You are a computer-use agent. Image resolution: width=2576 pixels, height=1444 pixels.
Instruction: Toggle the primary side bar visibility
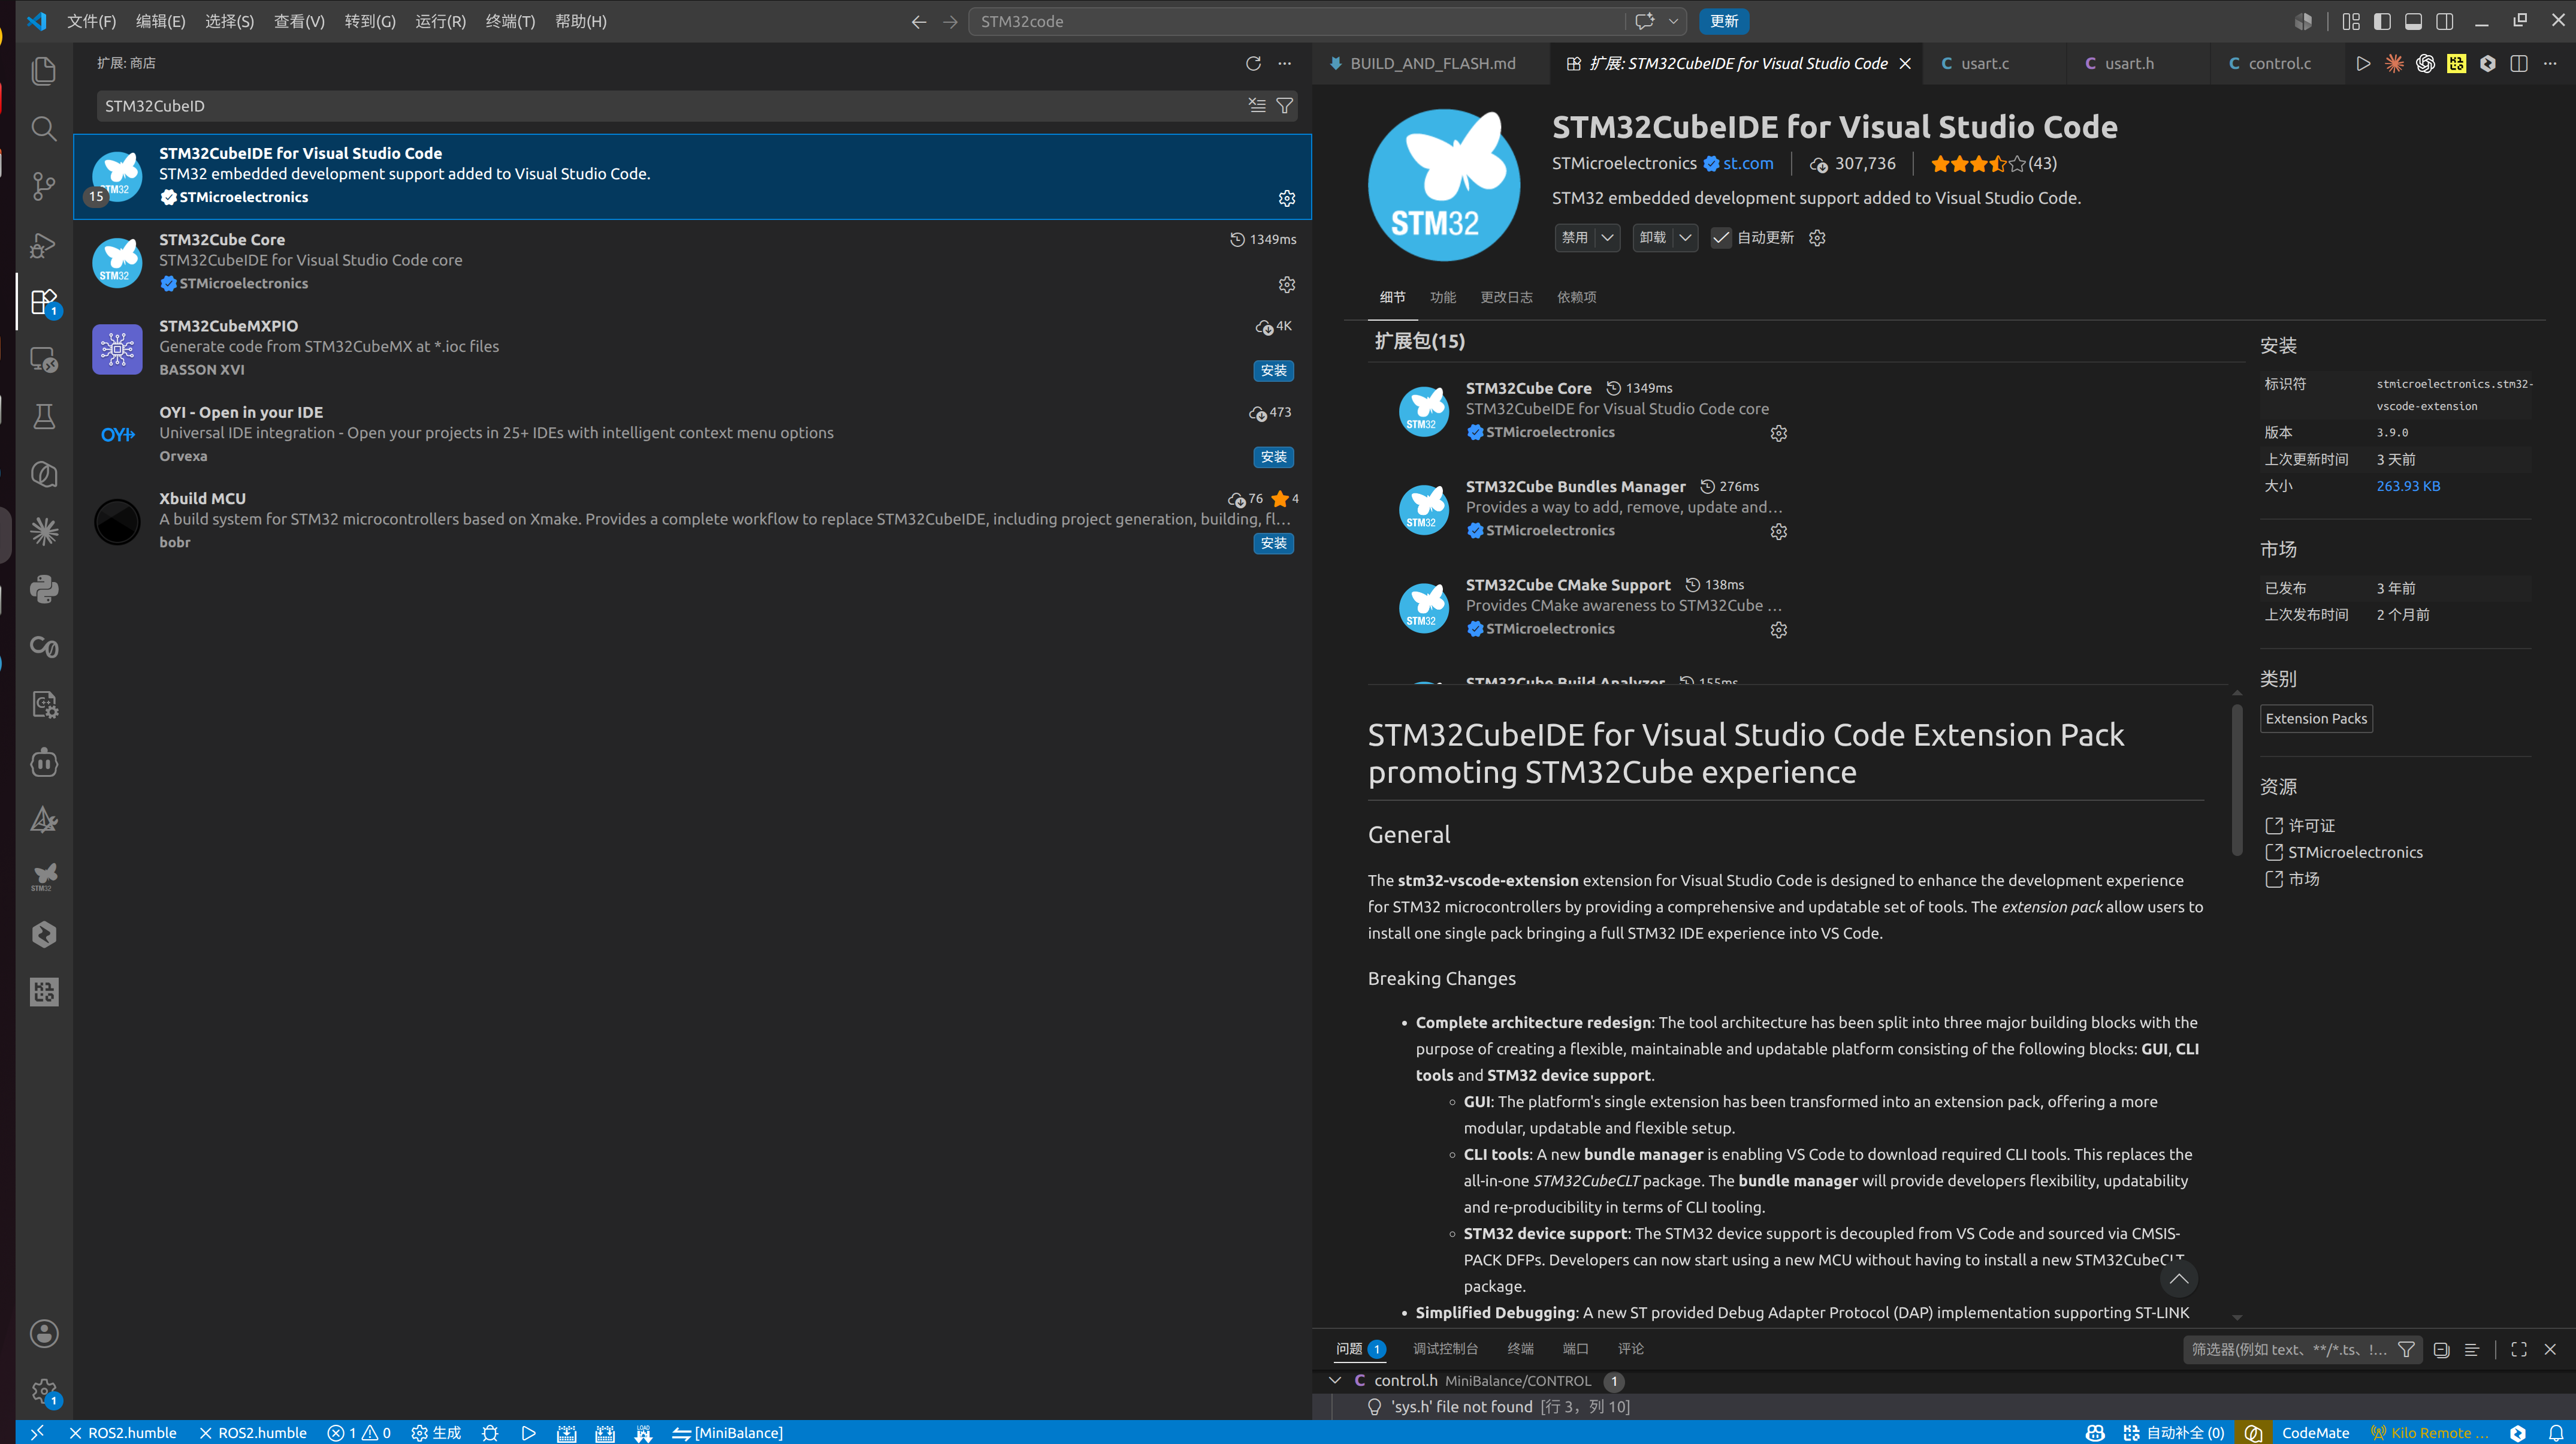pos(2382,21)
